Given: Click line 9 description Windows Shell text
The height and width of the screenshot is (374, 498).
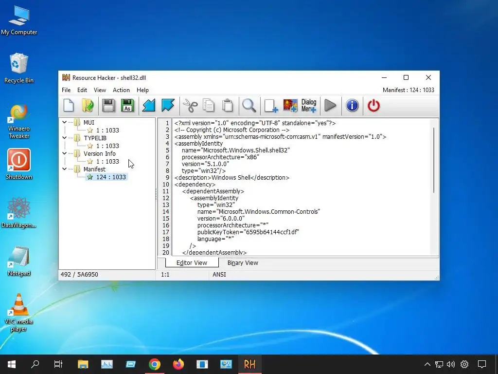Looking at the screenshot, I should point(232,177).
